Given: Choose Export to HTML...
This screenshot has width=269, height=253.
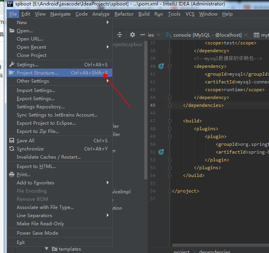Looking at the screenshot, I should (x=60, y=166).
